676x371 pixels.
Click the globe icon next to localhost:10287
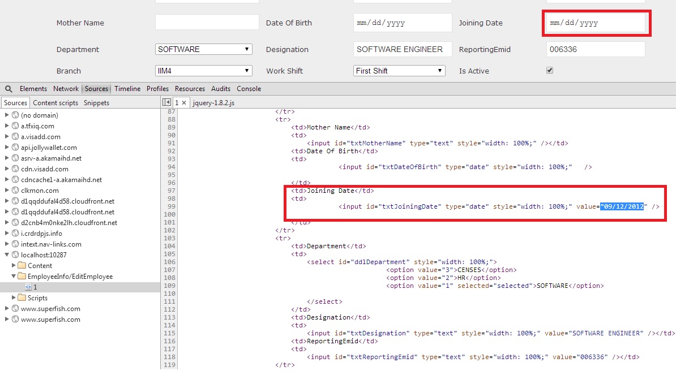[15, 254]
